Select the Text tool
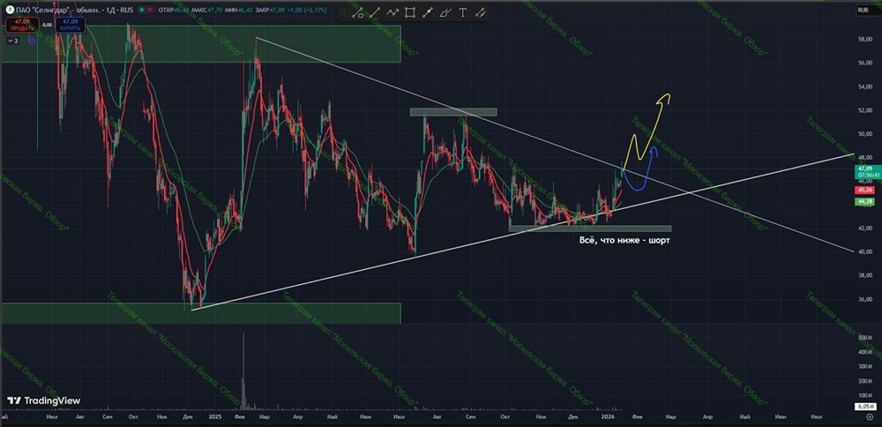 point(463,12)
